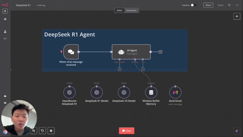Switch to the Editor tab

(119, 10)
